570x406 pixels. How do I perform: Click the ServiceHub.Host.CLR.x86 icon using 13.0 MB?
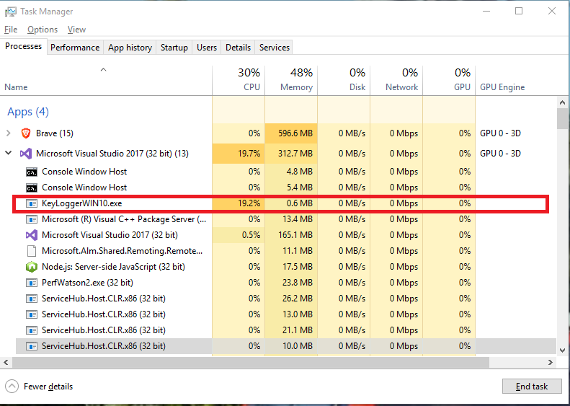pos(32,314)
